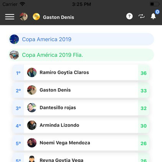
Task: Tap Reyna Goytia Vega ranking entry
Action: point(81,158)
